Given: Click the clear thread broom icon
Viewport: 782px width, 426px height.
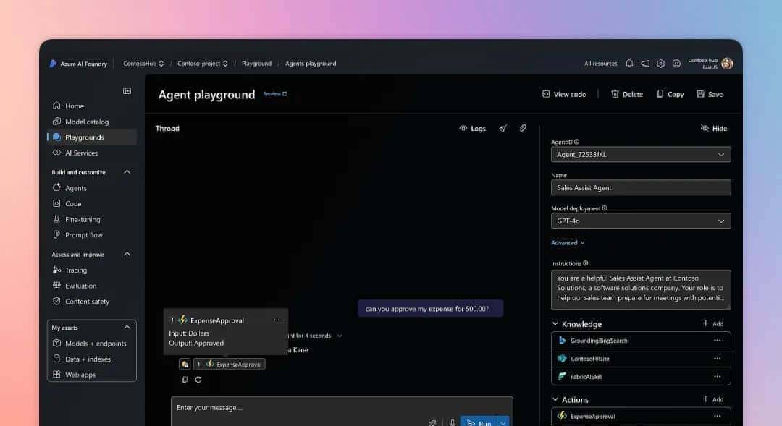Looking at the screenshot, I should pos(503,128).
